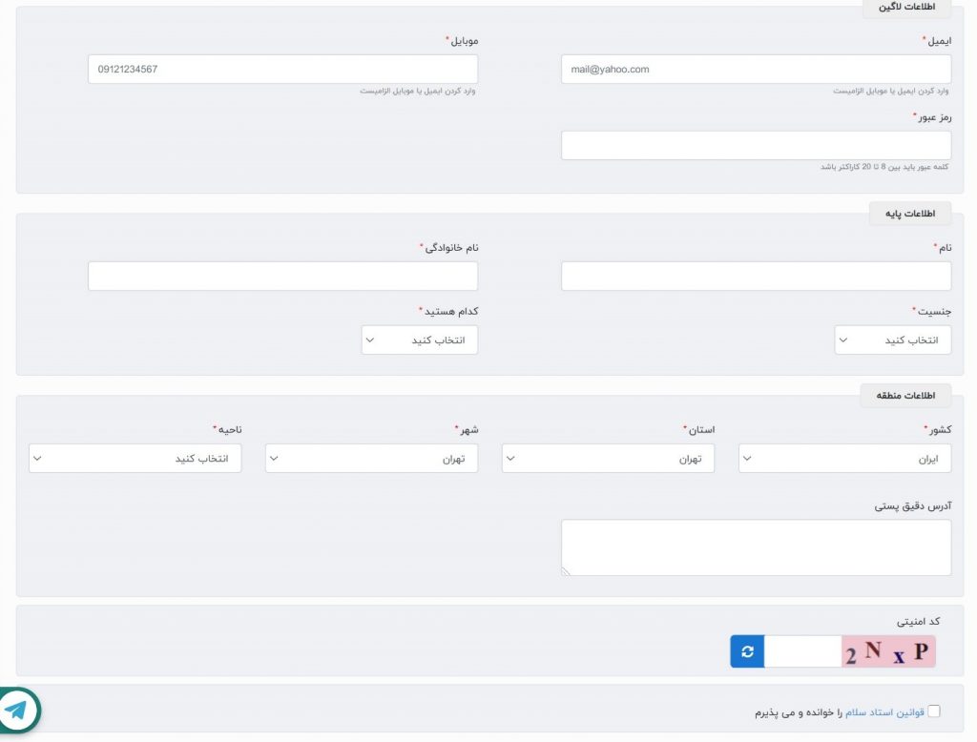The width and height of the screenshot is (977, 742).
Task: Click the اطلاعات پایه section header
Action: pyautogui.click(x=910, y=214)
